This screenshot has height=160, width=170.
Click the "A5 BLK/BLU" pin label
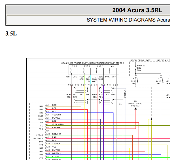53,118
